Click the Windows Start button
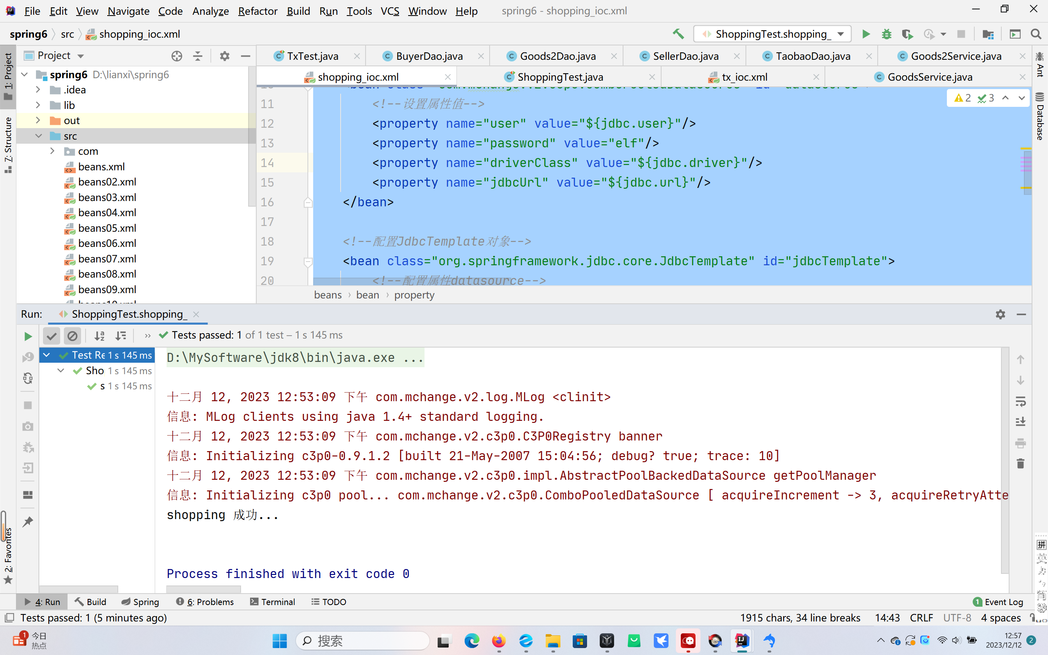The height and width of the screenshot is (655, 1048). point(280,640)
